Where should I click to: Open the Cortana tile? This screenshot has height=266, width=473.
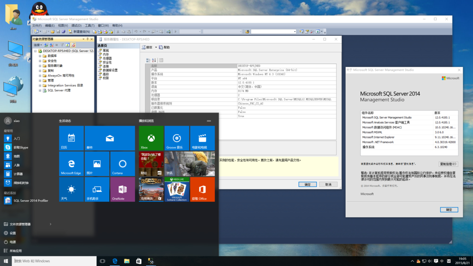coord(123,164)
